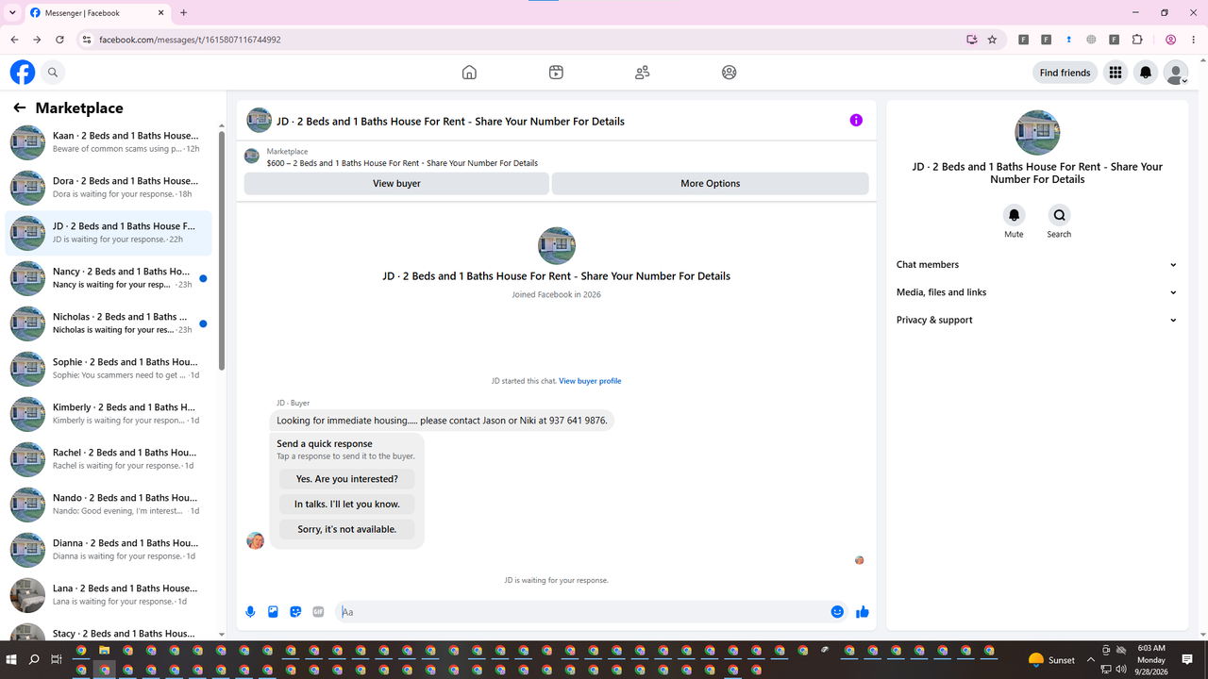
Task: Open the Friends icon in top navigation
Action: click(643, 73)
